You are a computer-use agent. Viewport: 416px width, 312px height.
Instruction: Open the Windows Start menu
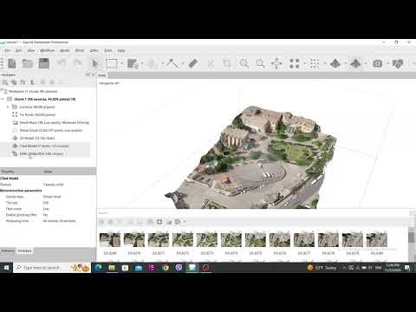tap(6, 268)
